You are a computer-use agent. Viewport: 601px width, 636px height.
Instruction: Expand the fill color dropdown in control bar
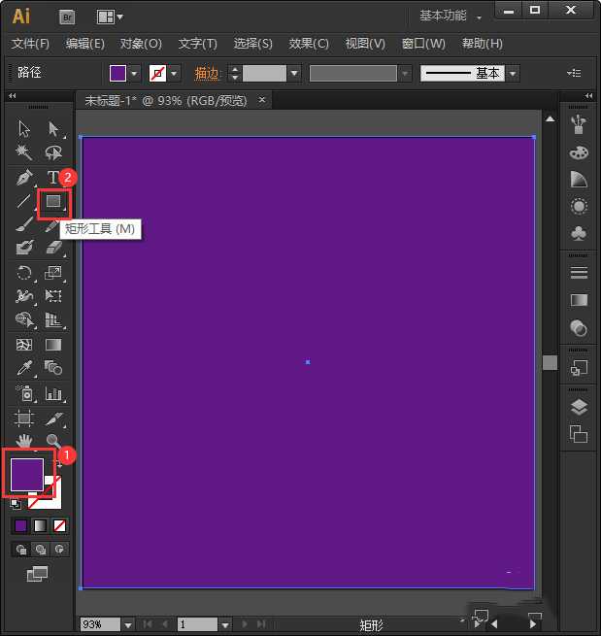click(134, 74)
